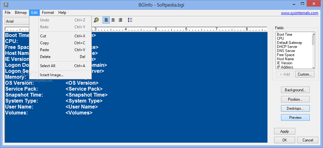Click the <Volumes> field in editor
Screen dimensions: 323x148
(x=79, y=113)
